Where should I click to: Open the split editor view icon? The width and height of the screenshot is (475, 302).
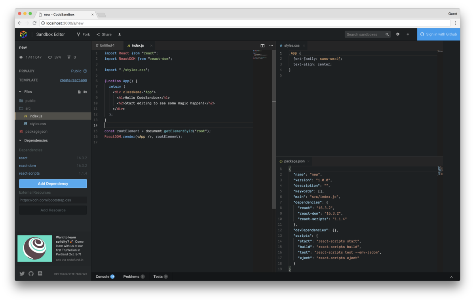coord(262,45)
